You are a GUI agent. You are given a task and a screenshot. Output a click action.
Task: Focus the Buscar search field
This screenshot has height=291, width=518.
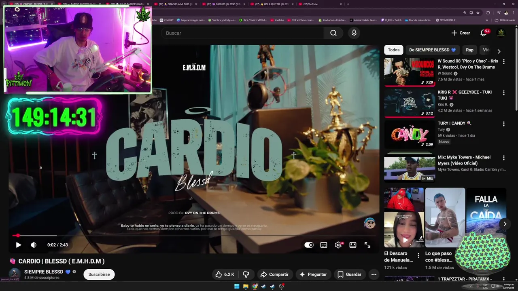pyautogui.click(x=243, y=33)
